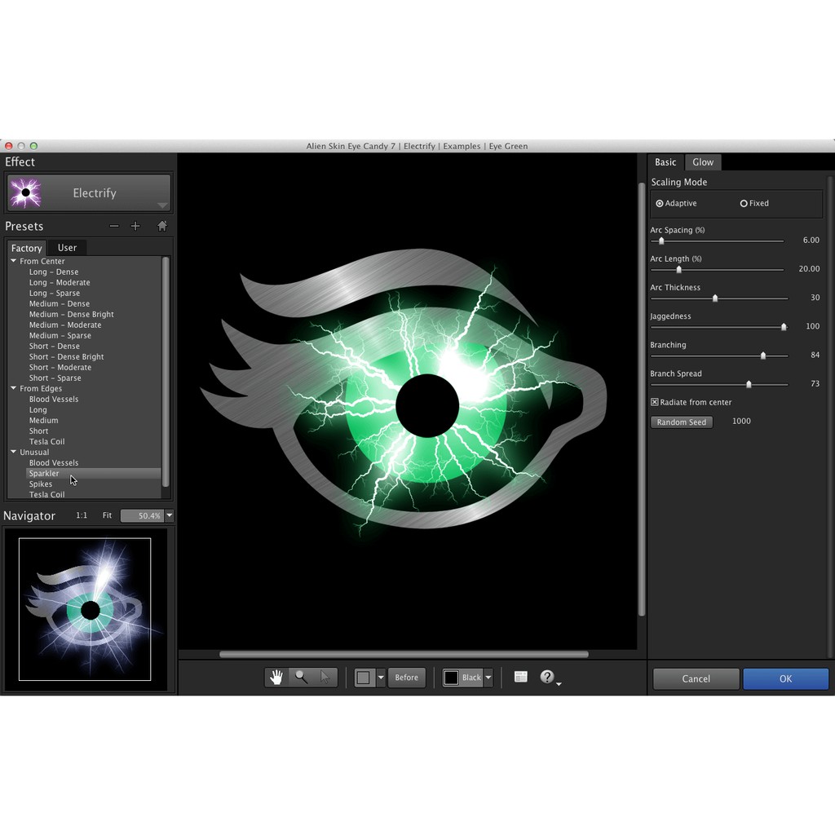
Task: Click the view layout grid icon
Action: click(520, 676)
